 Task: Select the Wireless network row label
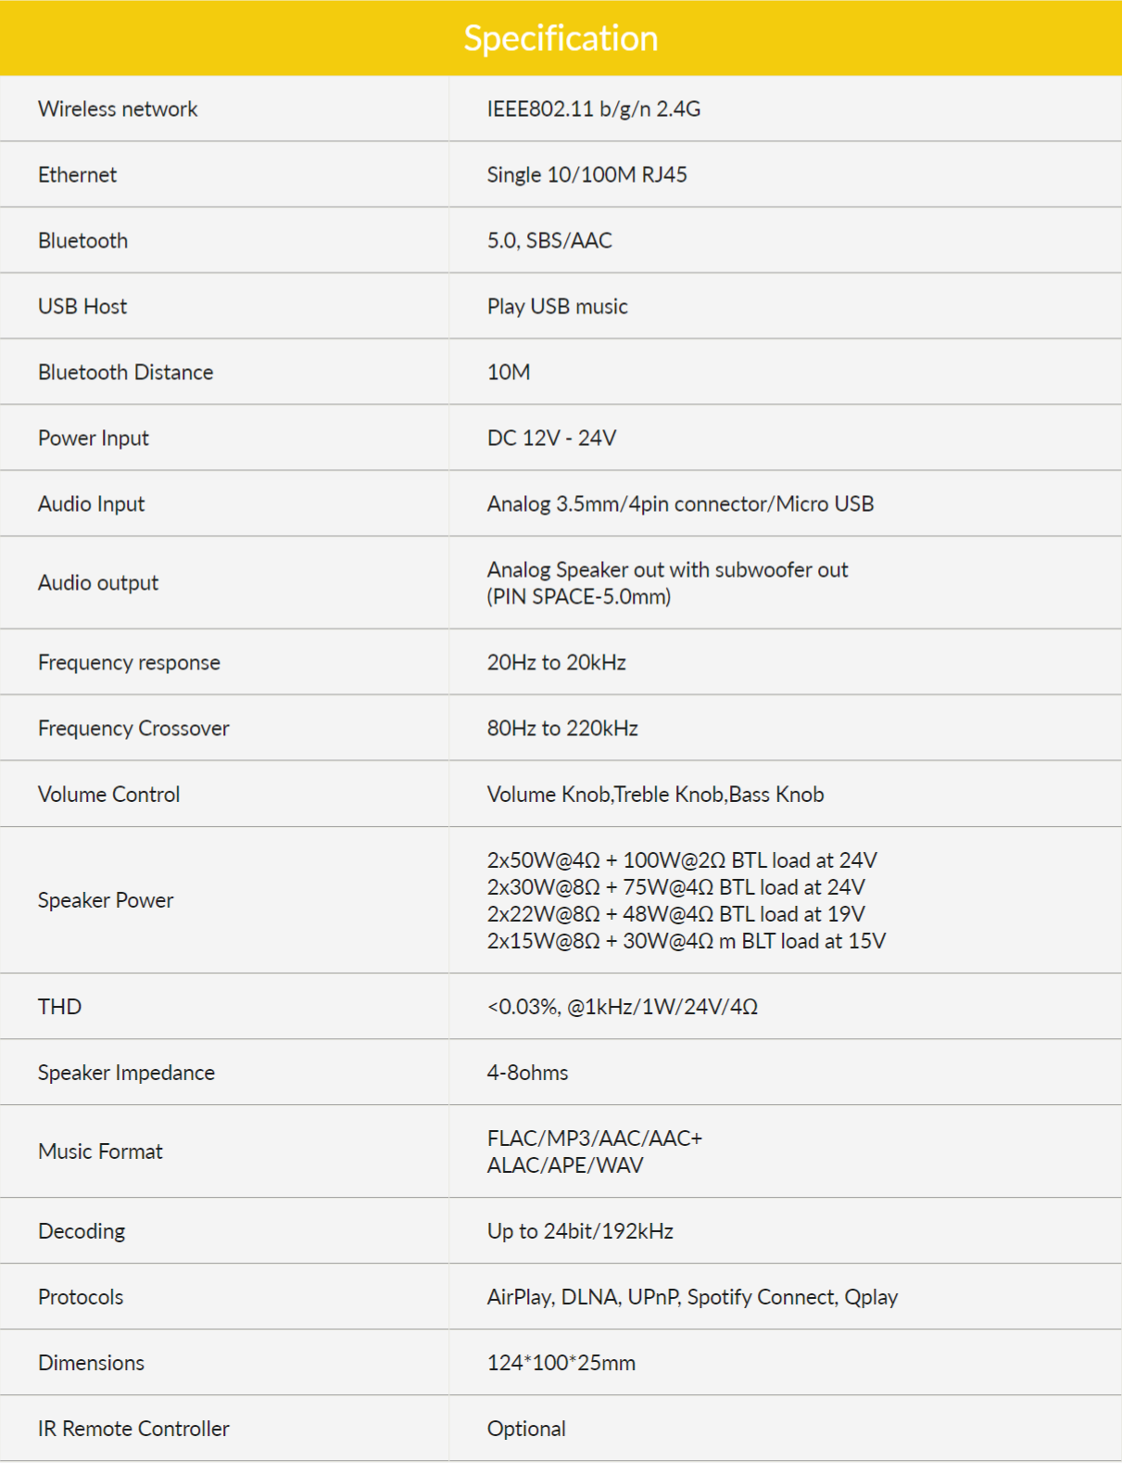point(118,109)
